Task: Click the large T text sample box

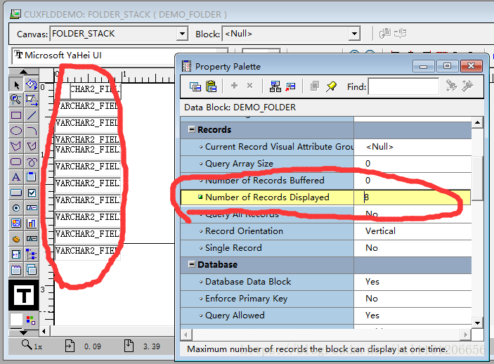Action: click(x=24, y=295)
